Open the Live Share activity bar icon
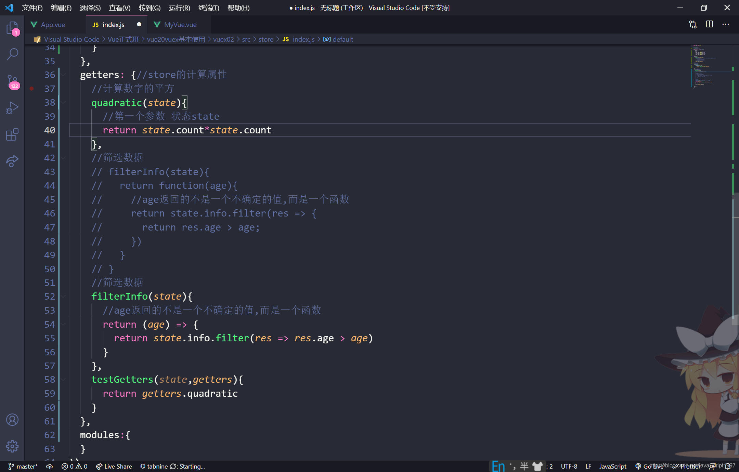The image size is (739, 472). coord(12,161)
